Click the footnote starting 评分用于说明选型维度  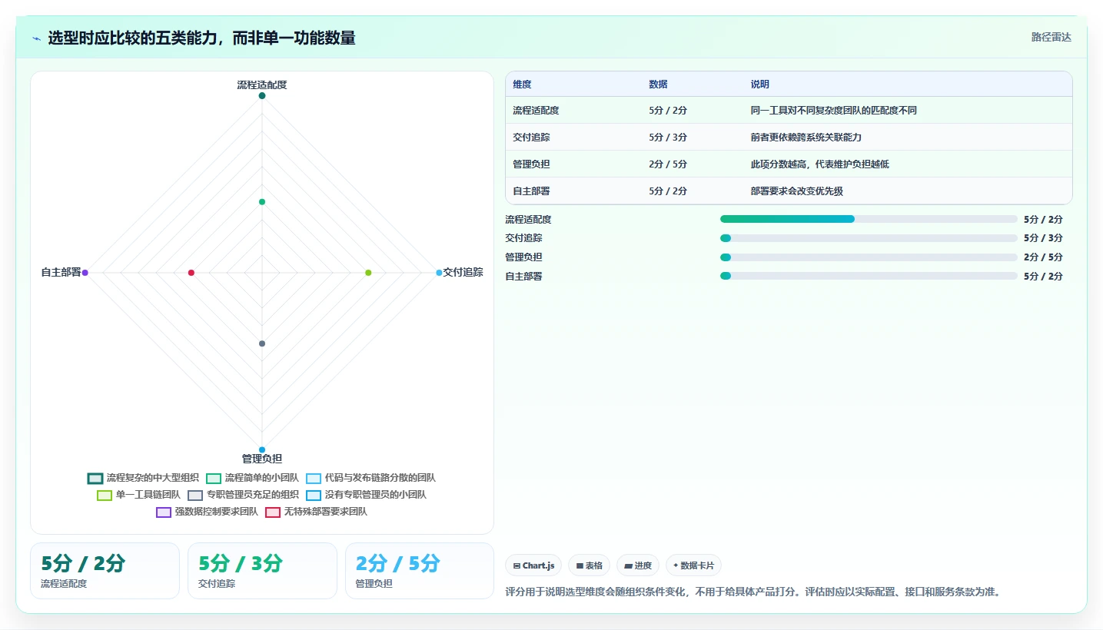(753, 592)
